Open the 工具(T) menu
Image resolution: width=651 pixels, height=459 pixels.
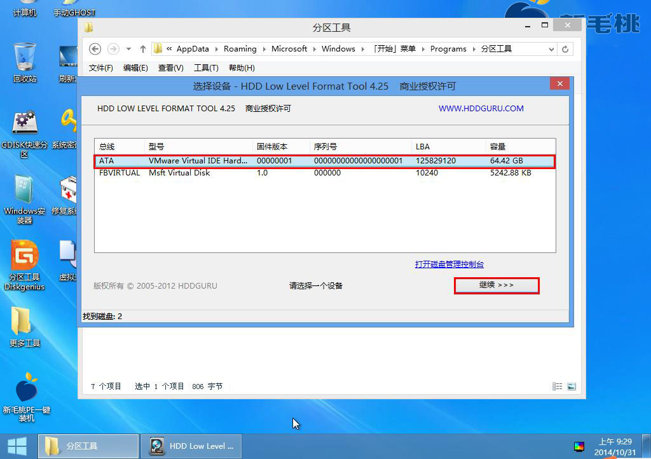click(206, 67)
